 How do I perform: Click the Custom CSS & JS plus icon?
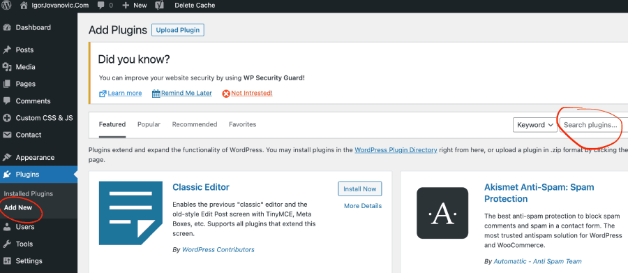point(7,118)
